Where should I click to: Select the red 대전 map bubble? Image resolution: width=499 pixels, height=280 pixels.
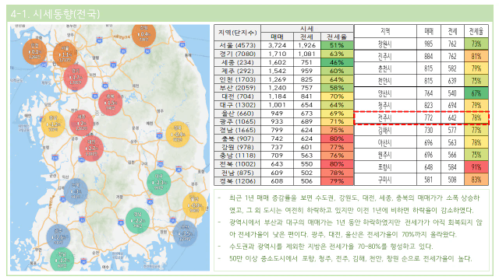point(91,149)
